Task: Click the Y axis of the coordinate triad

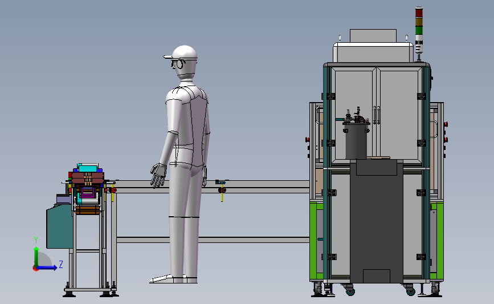Action: pyautogui.click(x=36, y=257)
